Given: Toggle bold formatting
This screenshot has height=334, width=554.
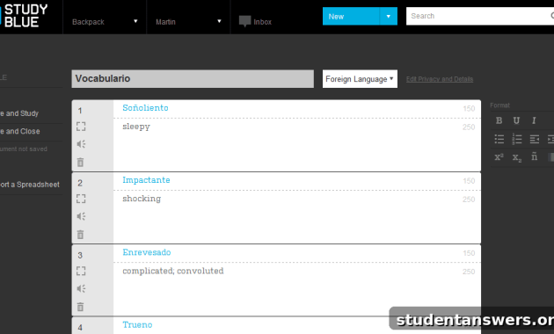Looking at the screenshot, I should point(499,120).
